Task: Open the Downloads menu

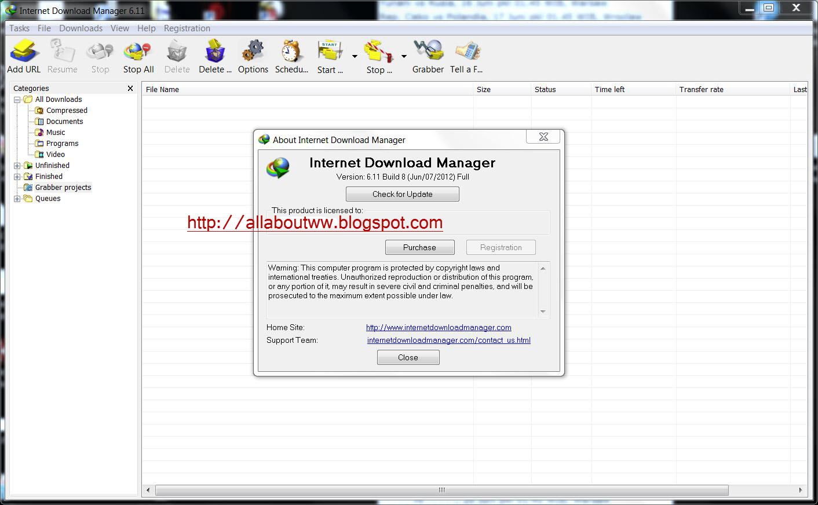Action: (x=81, y=28)
